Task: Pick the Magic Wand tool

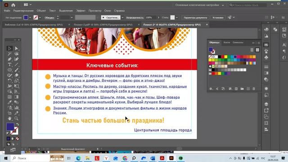Action: (9, 54)
